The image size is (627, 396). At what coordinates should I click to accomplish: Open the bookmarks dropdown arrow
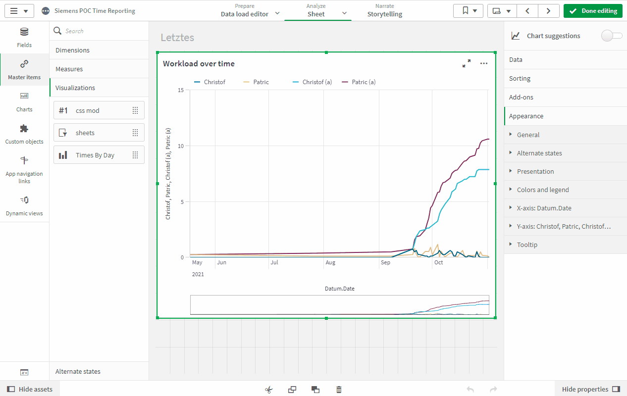pos(475,10)
